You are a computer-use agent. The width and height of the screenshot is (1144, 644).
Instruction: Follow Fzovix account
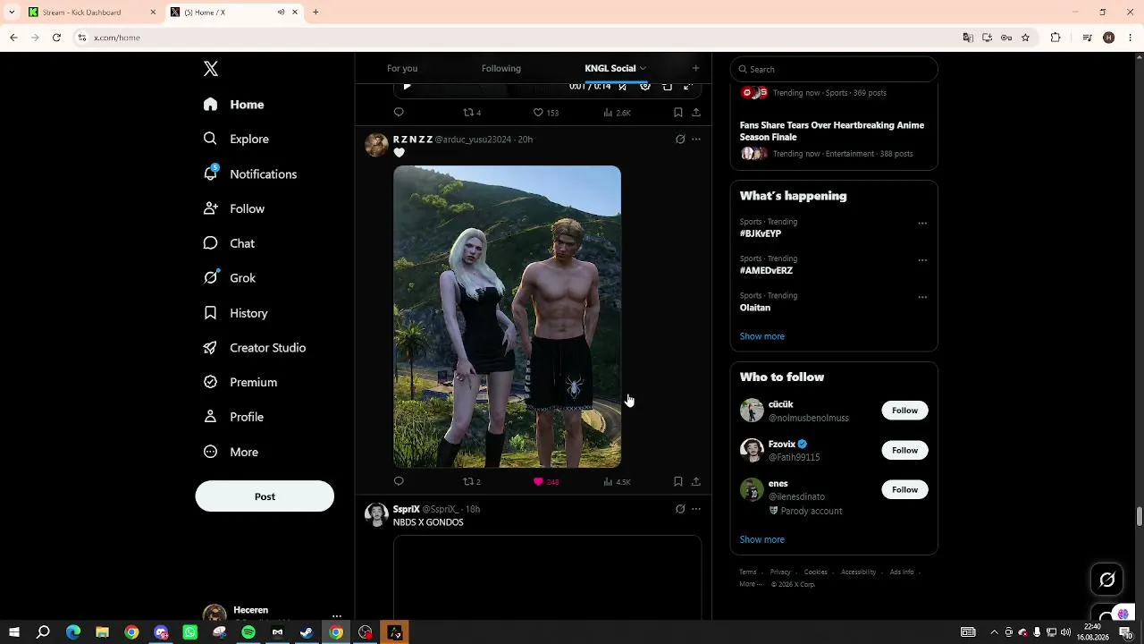pyautogui.click(x=904, y=450)
